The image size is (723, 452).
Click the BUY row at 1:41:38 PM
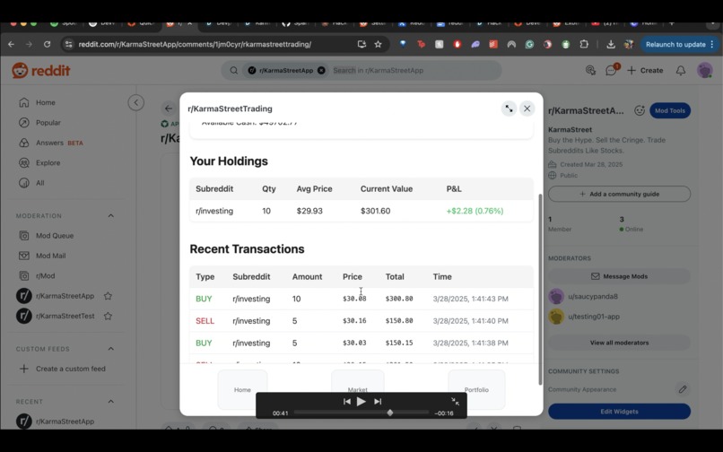click(361, 343)
